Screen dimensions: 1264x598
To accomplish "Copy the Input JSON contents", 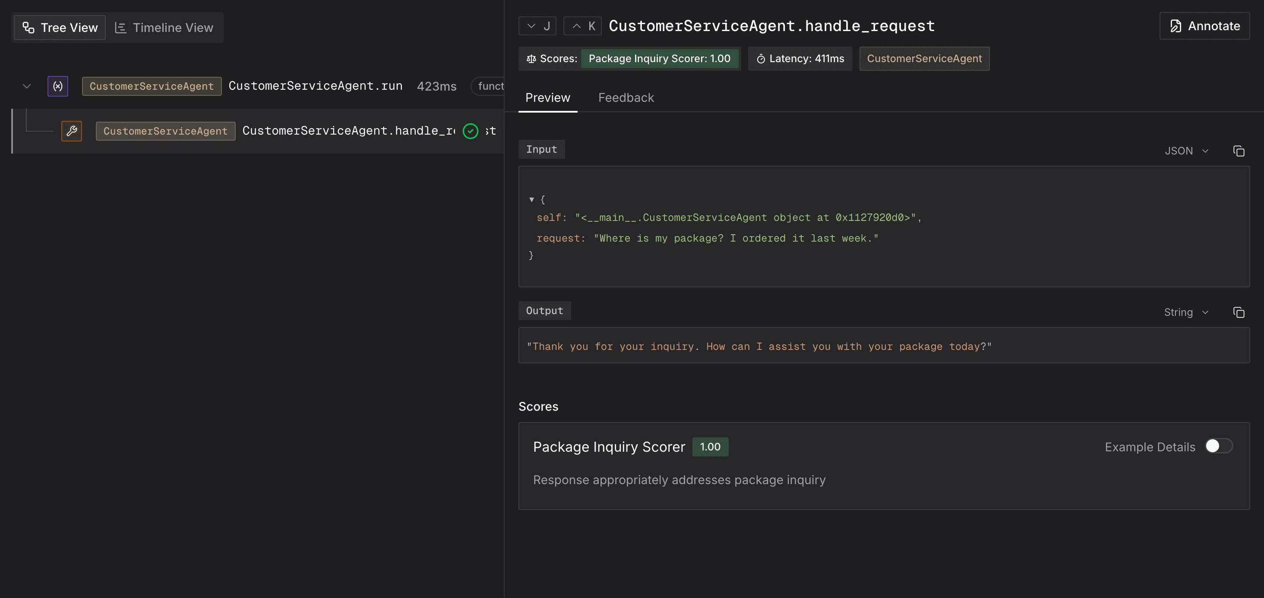I will pyautogui.click(x=1239, y=151).
